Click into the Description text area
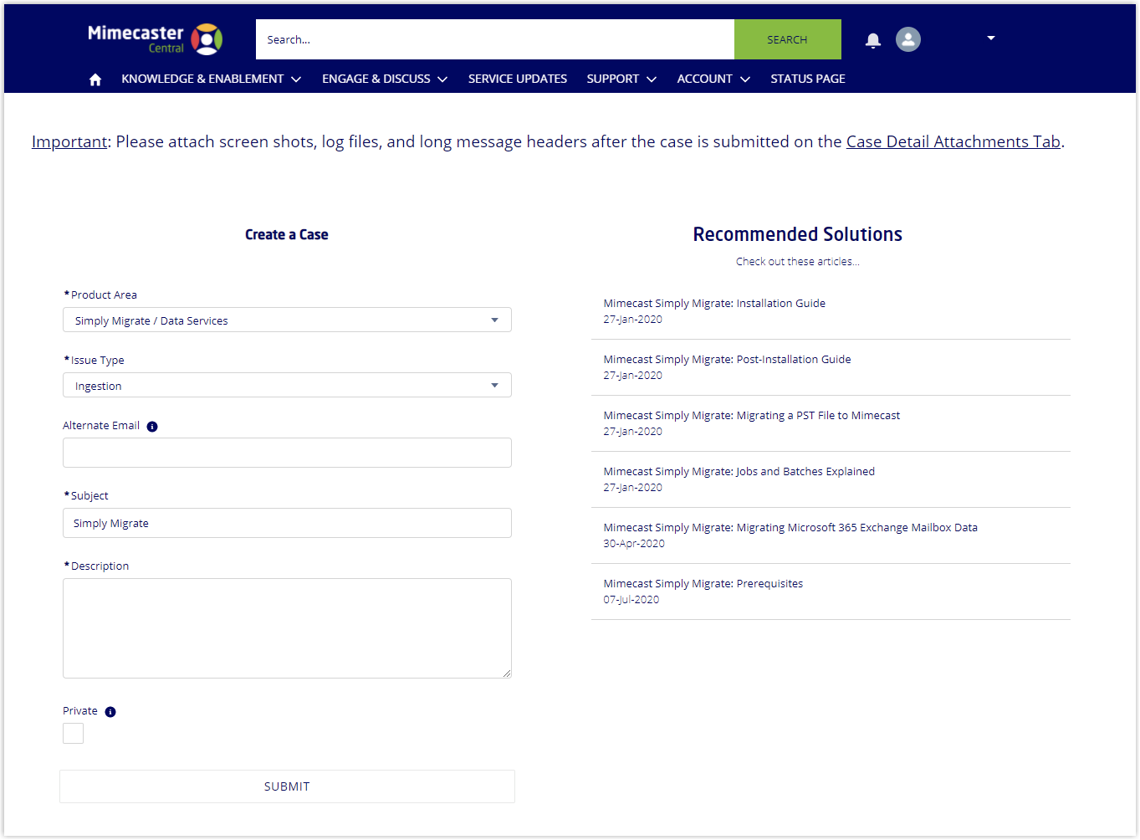This screenshot has width=1140, height=840. (x=287, y=628)
